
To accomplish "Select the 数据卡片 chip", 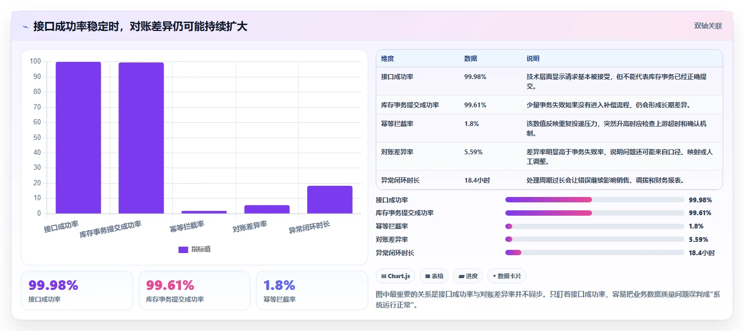I will click(507, 276).
